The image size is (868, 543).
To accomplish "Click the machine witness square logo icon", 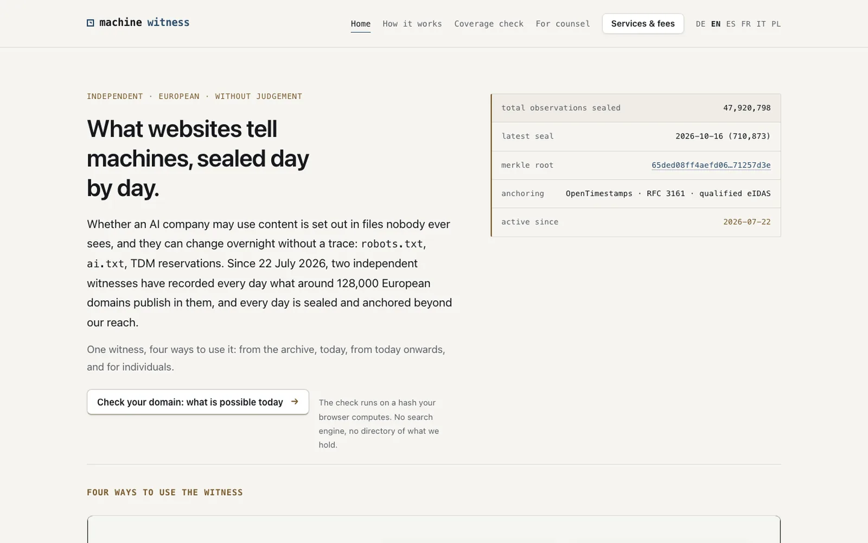I will point(91,23).
